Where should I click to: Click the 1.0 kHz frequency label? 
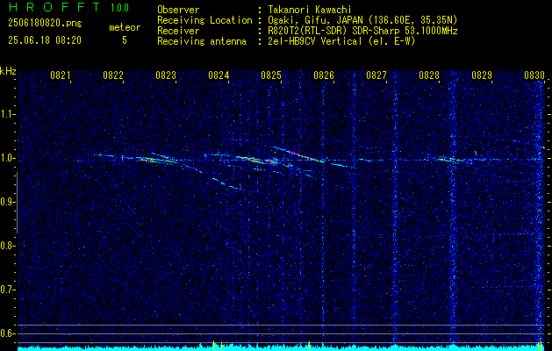coord(6,158)
